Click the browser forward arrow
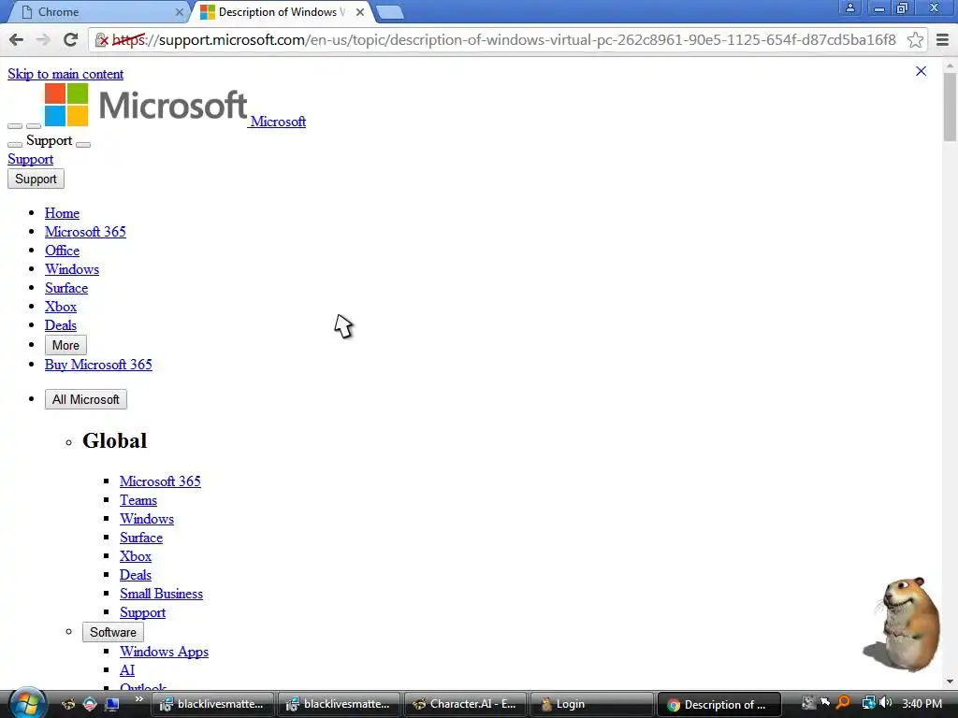The width and height of the screenshot is (958, 718). click(43, 39)
